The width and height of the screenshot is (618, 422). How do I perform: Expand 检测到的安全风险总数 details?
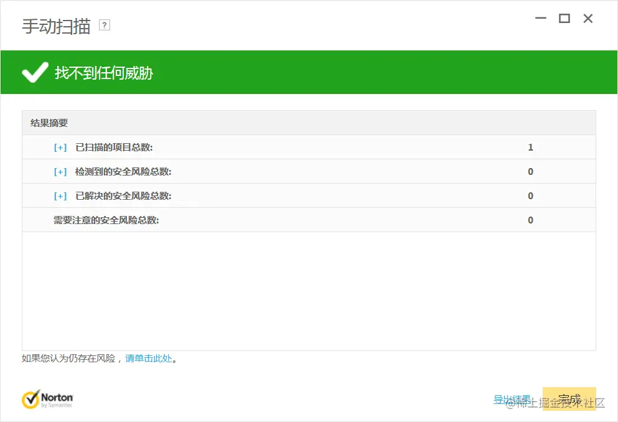coord(60,172)
